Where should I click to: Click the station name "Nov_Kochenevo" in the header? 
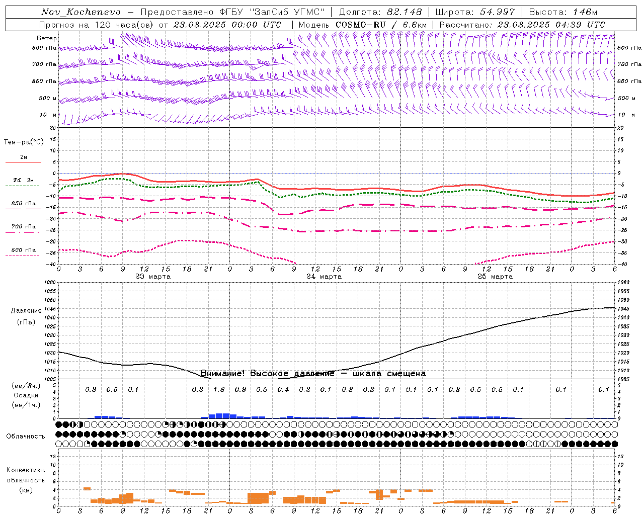tap(81, 12)
